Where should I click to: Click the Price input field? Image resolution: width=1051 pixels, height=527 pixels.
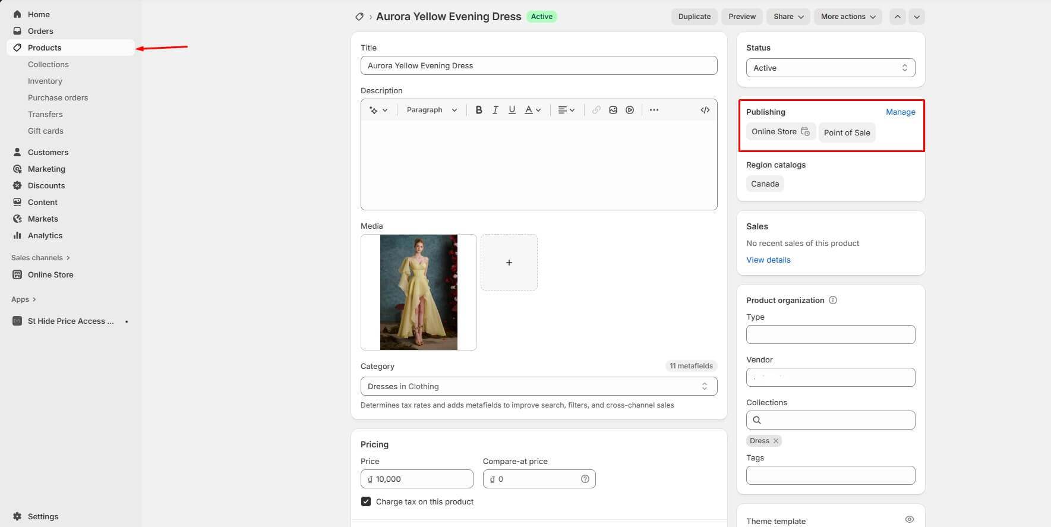pos(417,479)
